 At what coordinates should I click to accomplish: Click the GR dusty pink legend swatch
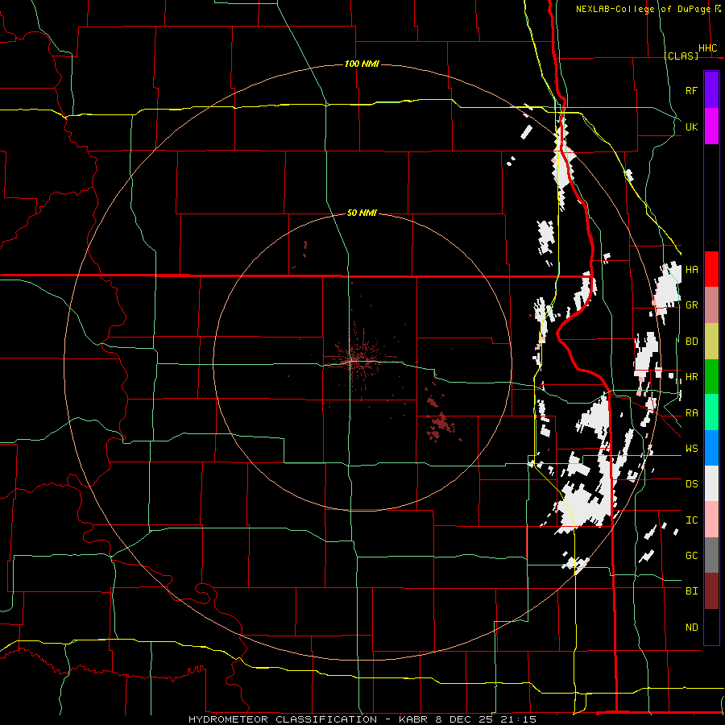[711, 305]
